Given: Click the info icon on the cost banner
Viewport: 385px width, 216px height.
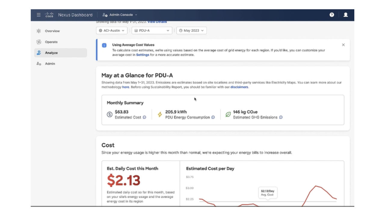Looking at the screenshot, I should click(104, 45).
